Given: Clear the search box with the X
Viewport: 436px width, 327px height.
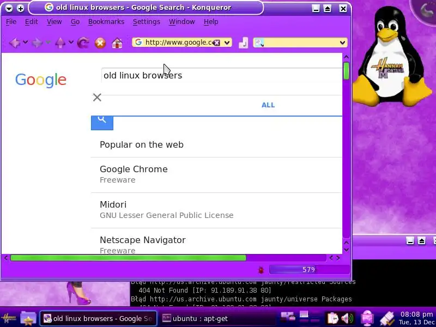Looking at the screenshot, I should tap(97, 98).
